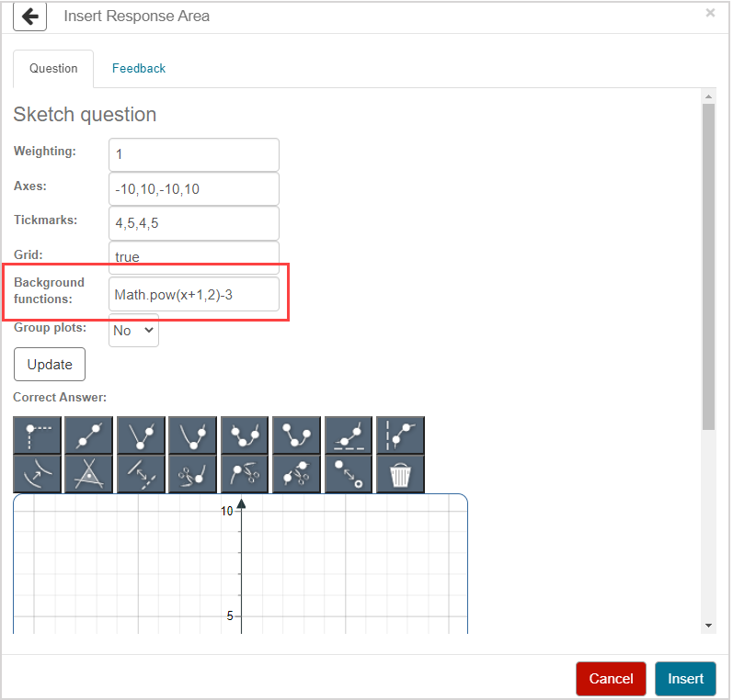Click the back arrow button
The image size is (733, 700).
[29, 17]
